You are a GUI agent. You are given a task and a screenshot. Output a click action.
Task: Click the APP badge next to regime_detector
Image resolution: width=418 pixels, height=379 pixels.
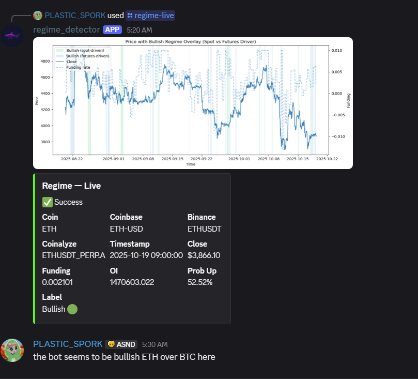112,29
